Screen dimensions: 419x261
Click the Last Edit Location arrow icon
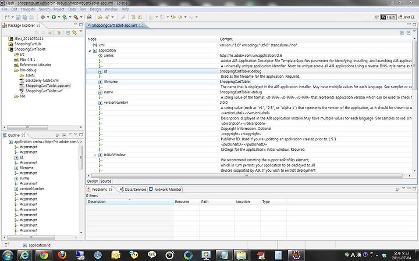pyautogui.click(x=173, y=17)
